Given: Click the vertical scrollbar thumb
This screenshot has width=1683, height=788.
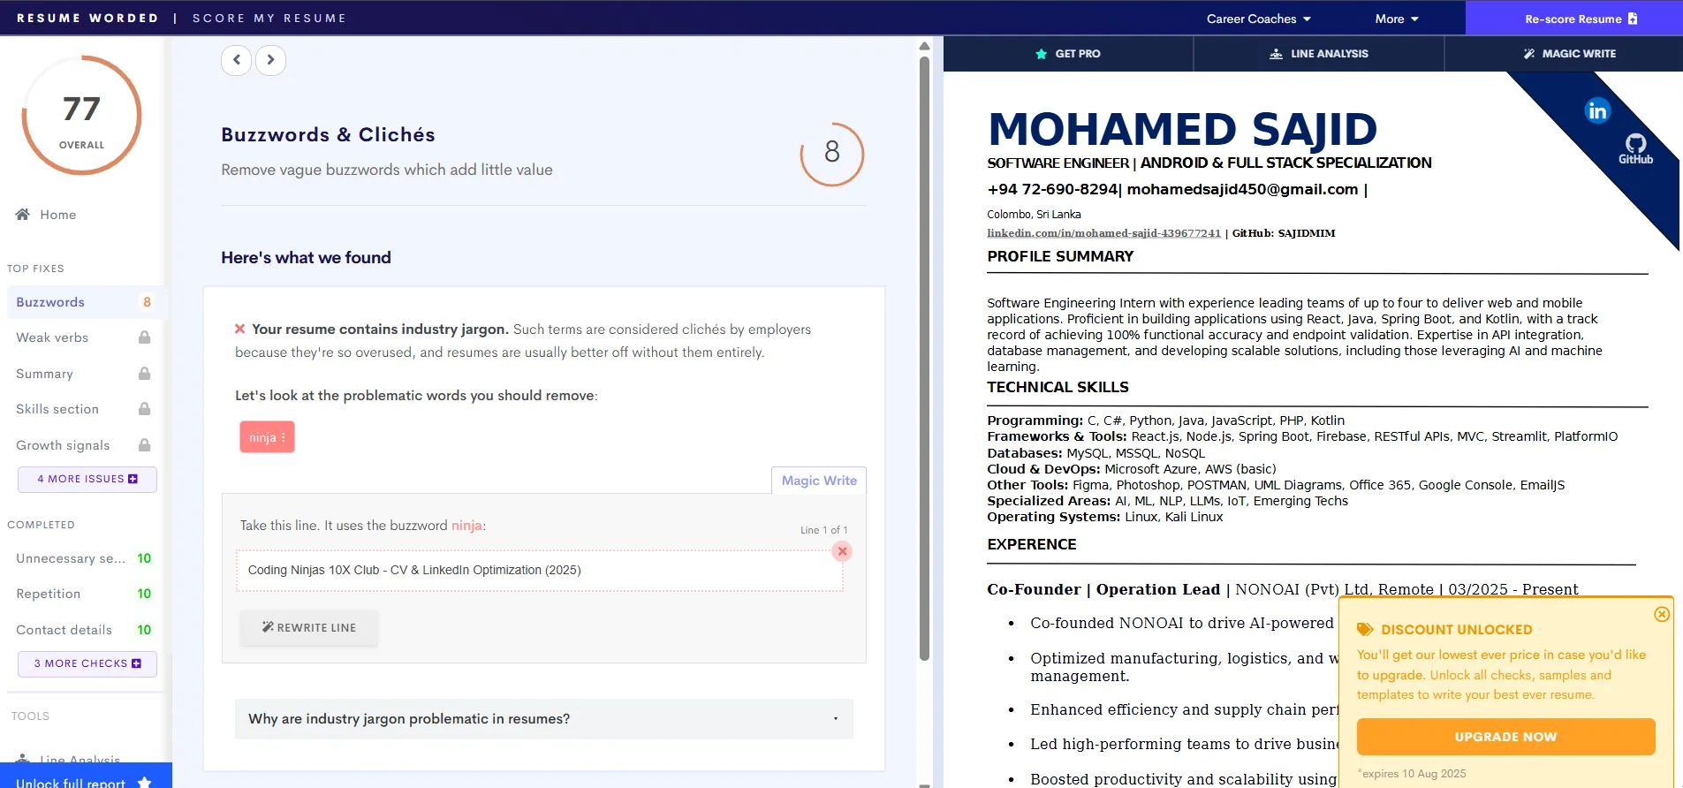Looking at the screenshot, I should pos(924,358).
